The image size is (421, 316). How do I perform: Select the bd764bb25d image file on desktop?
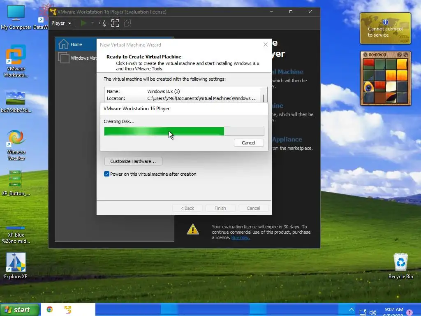(x=16, y=102)
